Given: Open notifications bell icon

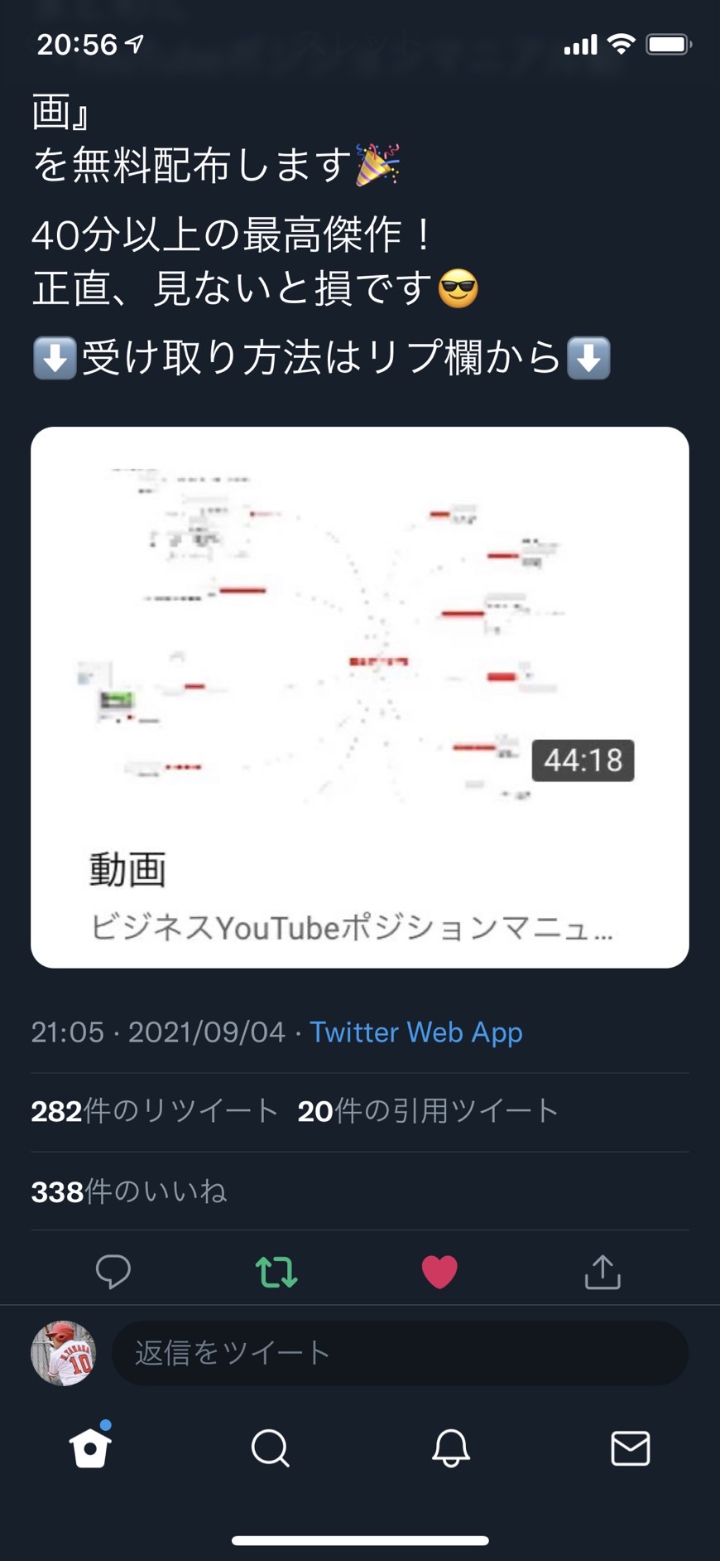Looking at the screenshot, I should pos(451,1448).
